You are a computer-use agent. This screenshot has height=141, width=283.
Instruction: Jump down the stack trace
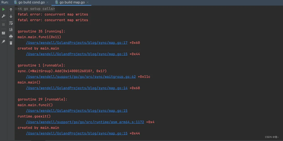tap(11, 16)
